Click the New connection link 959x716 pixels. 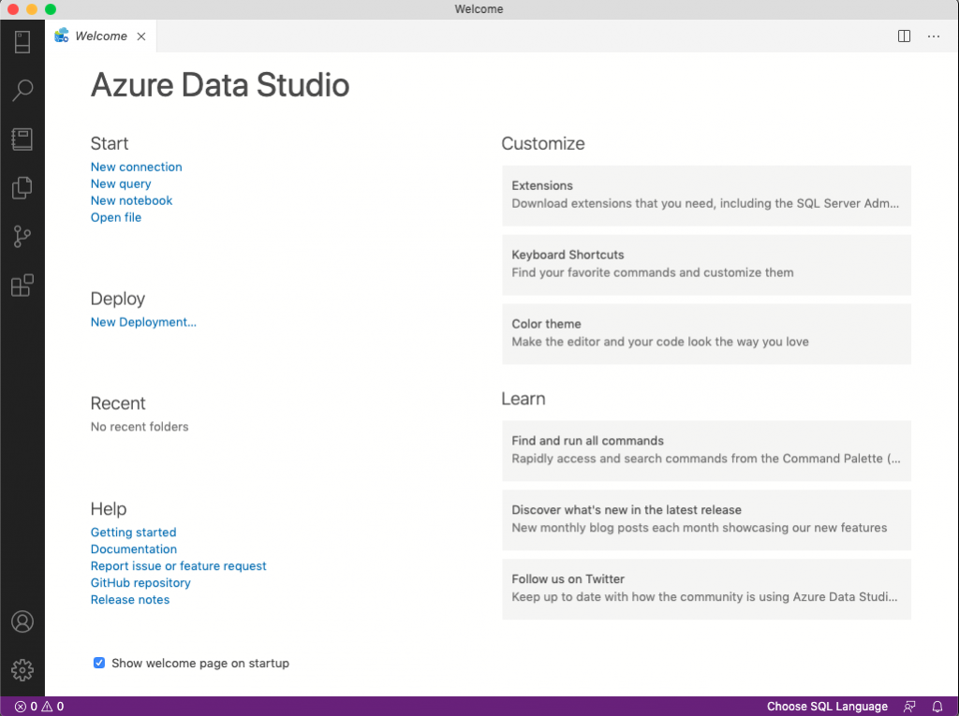coord(136,168)
